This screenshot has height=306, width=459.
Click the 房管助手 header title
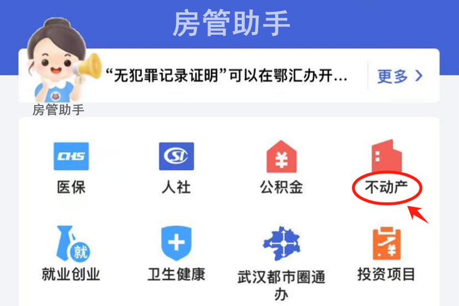click(231, 22)
